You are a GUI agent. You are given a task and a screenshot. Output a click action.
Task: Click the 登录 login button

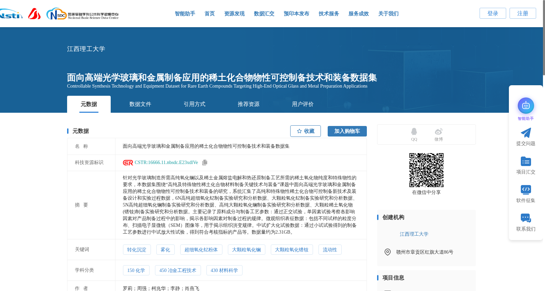(493, 13)
